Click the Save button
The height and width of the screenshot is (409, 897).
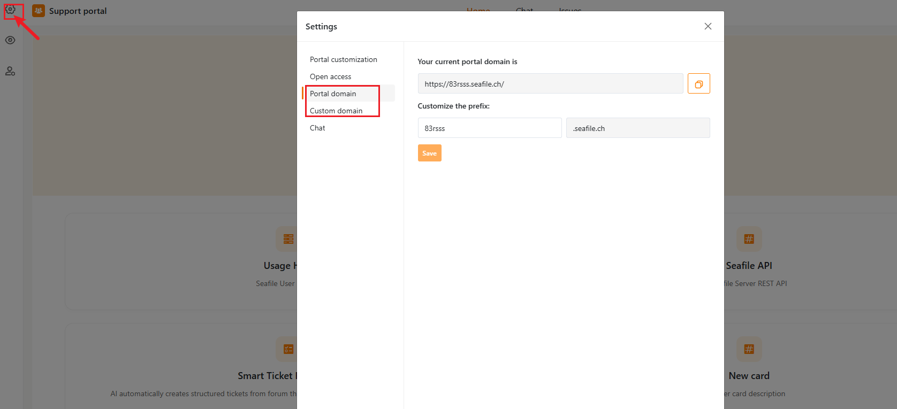[x=429, y=153]
